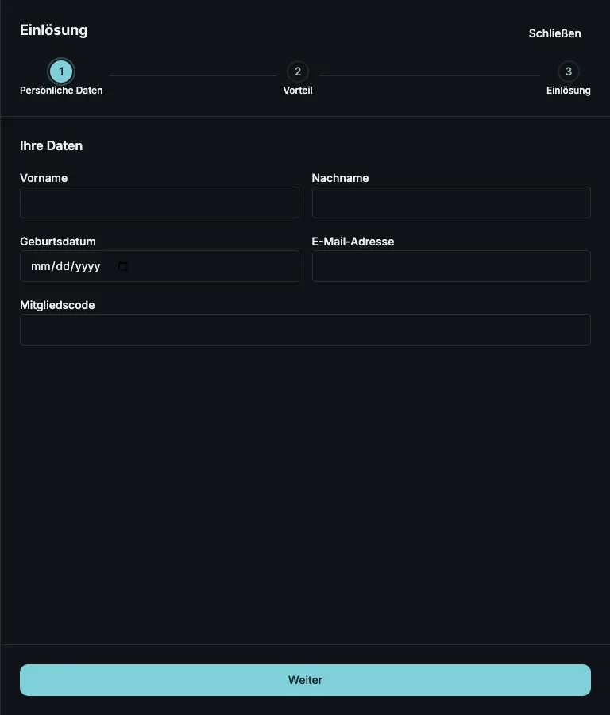Click the Einlösung step label under step 3

[569, 91]
